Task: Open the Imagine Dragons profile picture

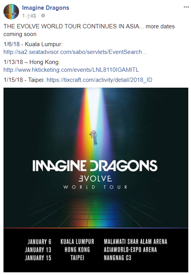Action: pos(11,12)
